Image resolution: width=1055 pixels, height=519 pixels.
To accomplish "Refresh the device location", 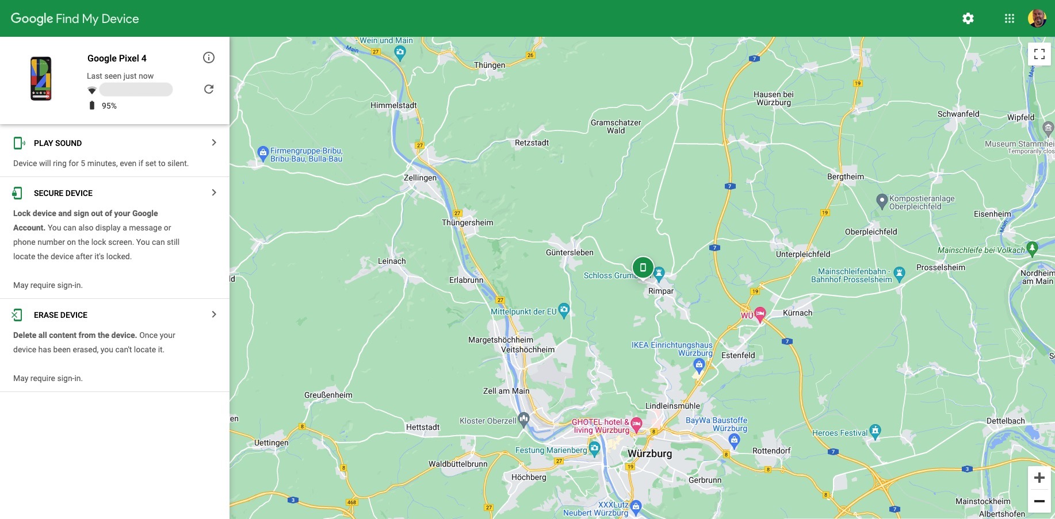I will point(209,89).
